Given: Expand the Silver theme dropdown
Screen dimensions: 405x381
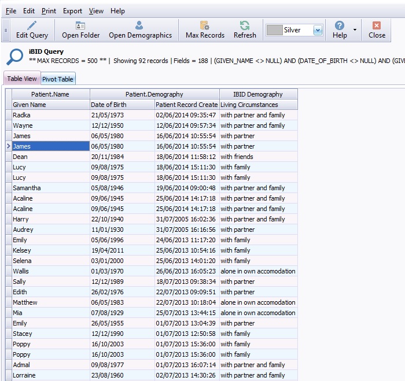Looking at the screenshot, I should pos(318,30).
